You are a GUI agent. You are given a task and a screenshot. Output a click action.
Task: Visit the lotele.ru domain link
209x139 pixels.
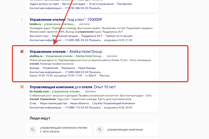(x=35, y=24)
